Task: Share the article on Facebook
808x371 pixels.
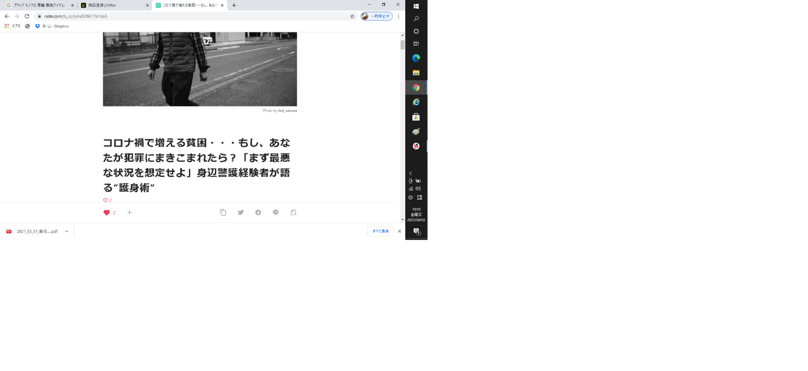Action: [x=258, y=212]
